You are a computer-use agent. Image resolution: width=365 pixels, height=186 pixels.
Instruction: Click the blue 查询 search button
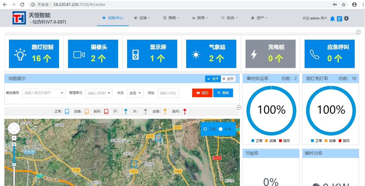tap(223, 93)
